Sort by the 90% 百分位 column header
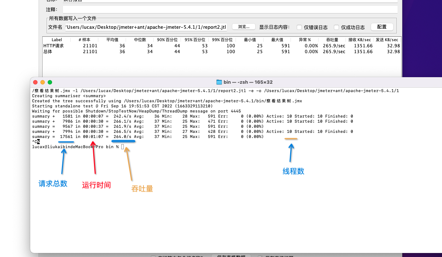Screen dimensions: 442x257 (x=167, y=40)
